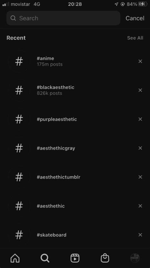This screenshot has height=268, width=150.
Task: Open the #anime hashtag result
Action: 75,61
